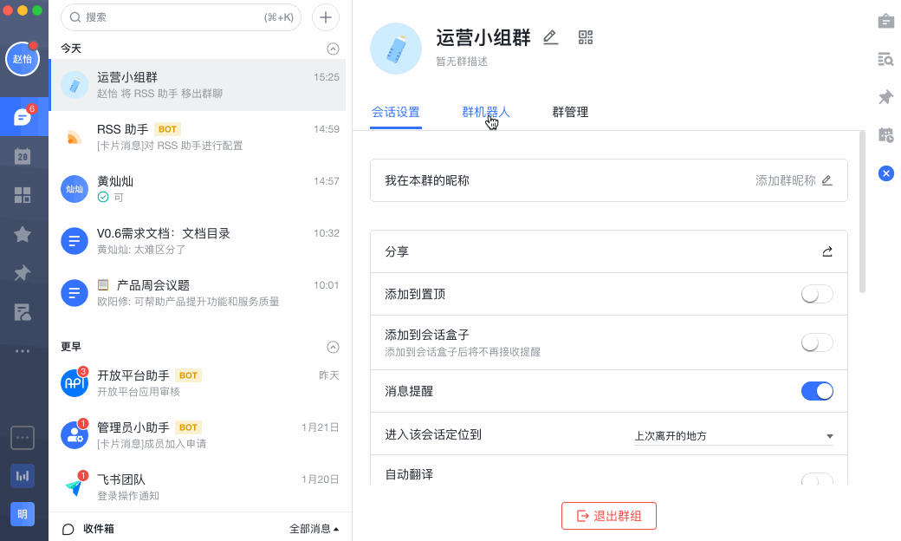Toggle the 自动翻译 switch
This screenshot has height=541, width=901.
tap(817, 479)
